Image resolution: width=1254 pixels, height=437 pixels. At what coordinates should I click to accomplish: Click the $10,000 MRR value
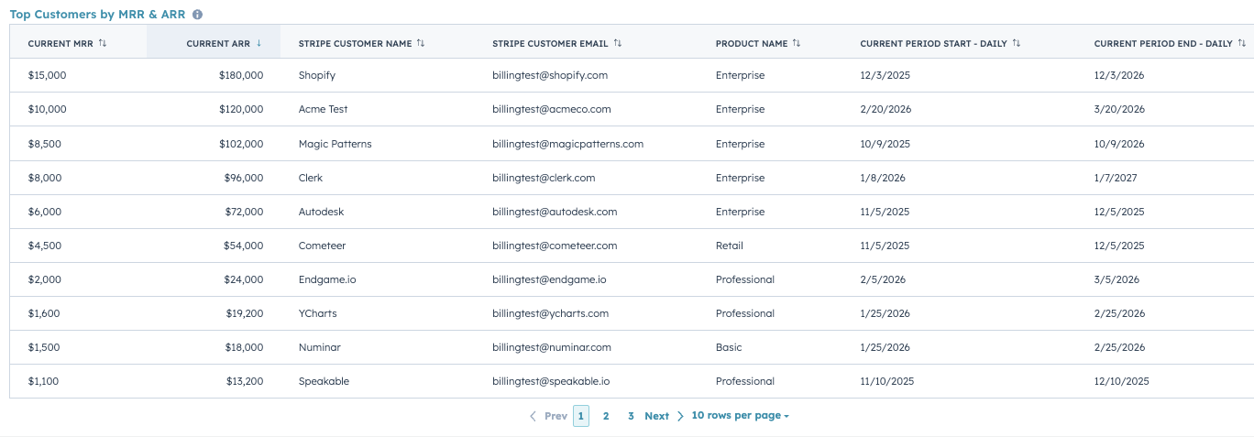tap(47, 109)
